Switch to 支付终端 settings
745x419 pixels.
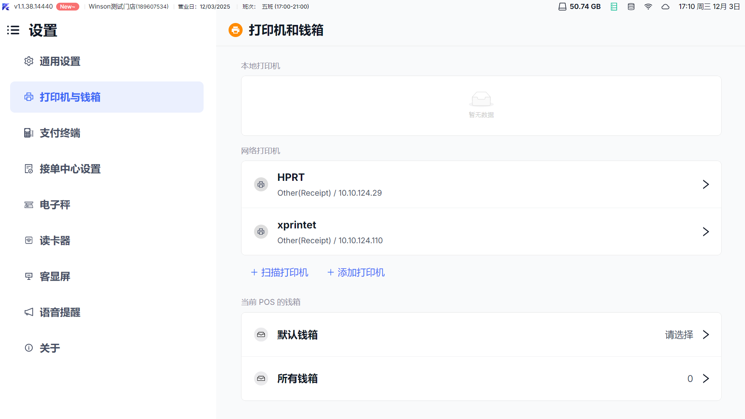point(60,133)
